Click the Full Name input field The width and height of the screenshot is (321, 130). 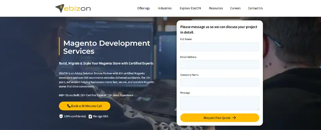(x=220, y=47)
